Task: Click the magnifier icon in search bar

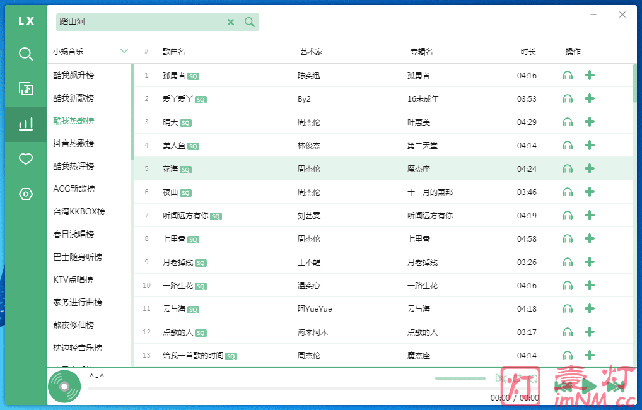Action: 250,22
